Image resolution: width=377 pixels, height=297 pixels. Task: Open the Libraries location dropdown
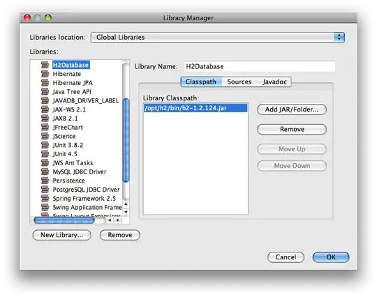(x=218, y=37)
